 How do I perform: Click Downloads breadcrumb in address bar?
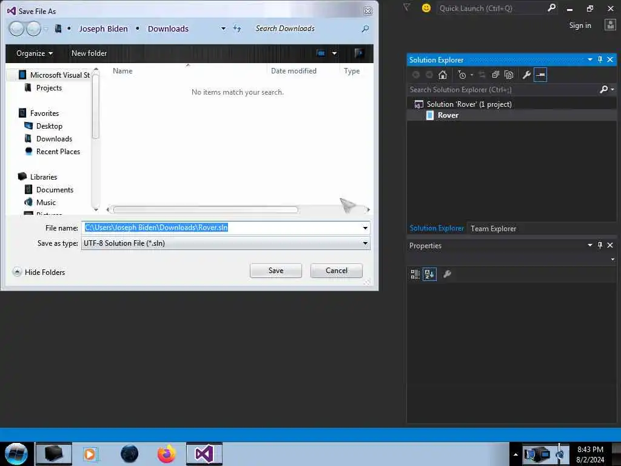click(x=168, y=29)
